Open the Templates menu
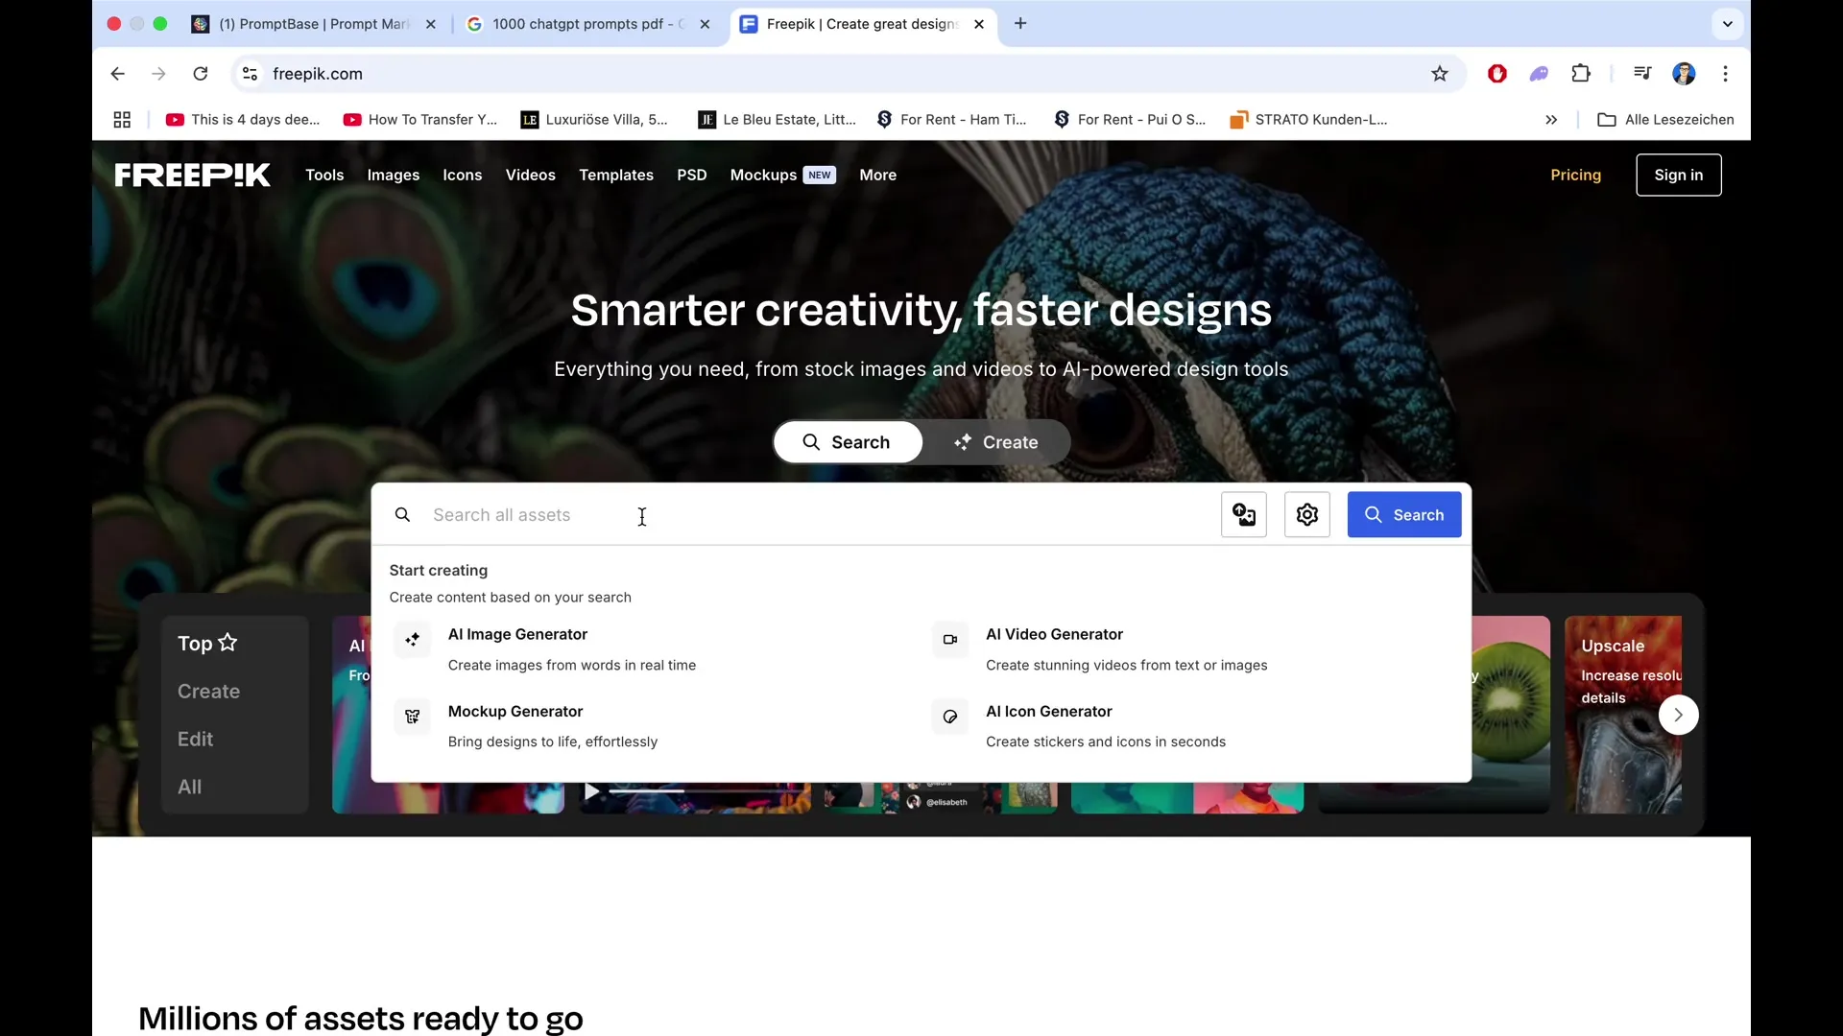Screen dimensions: 1843x1036 point(615,175)
